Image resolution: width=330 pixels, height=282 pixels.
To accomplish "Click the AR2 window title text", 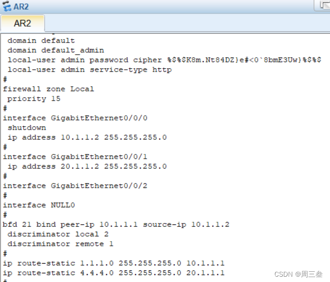I will [x=21, y=6].
